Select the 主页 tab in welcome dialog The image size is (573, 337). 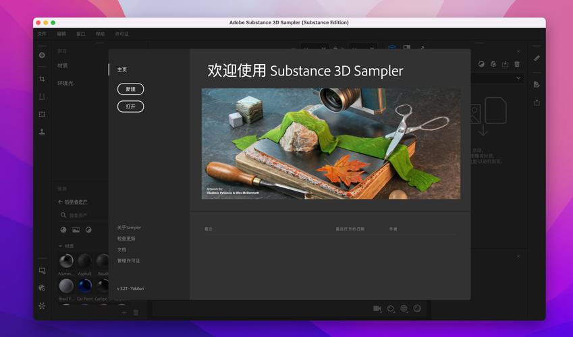122,69
